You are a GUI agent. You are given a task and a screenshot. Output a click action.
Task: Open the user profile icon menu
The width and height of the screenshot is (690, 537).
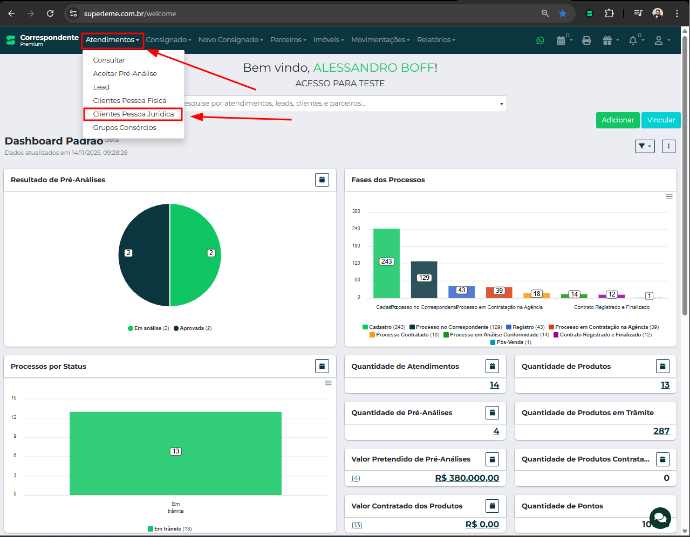(659, 40)
